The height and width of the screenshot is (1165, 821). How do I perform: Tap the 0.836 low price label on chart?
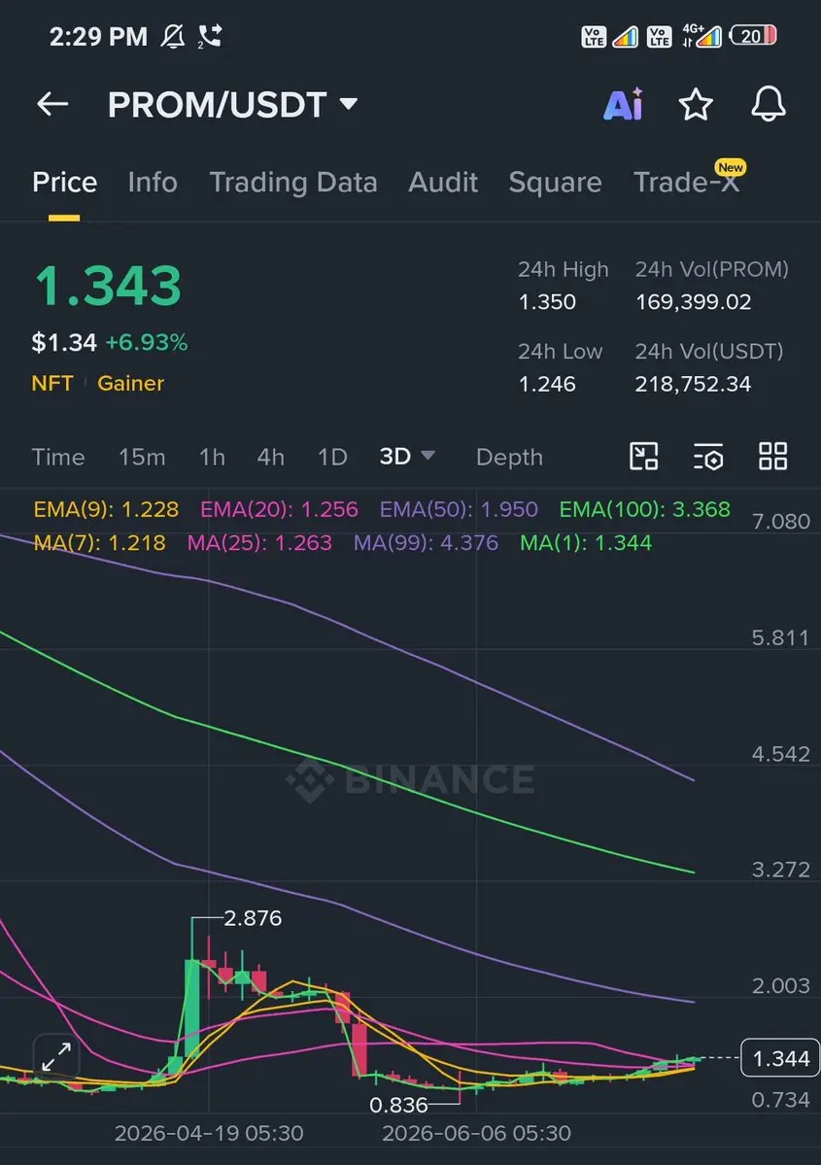point(398,1105)
